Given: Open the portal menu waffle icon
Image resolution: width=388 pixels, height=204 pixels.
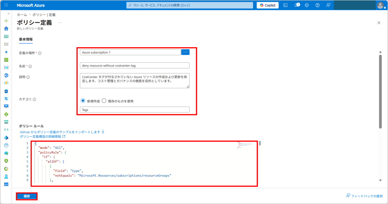Looking at the screenshot, I should 6,5.
